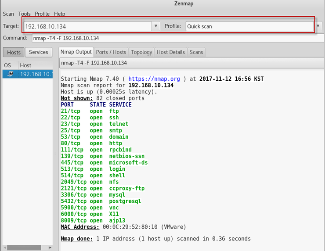Click the OS column header
This screenshot has height=251, width=325.
tap(10, 65)
